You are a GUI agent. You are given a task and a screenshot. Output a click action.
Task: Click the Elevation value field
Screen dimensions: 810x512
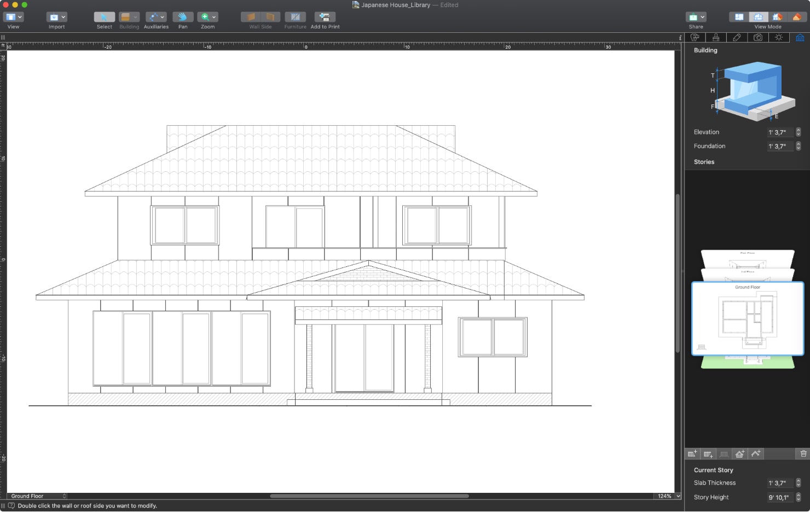[780, 132]
